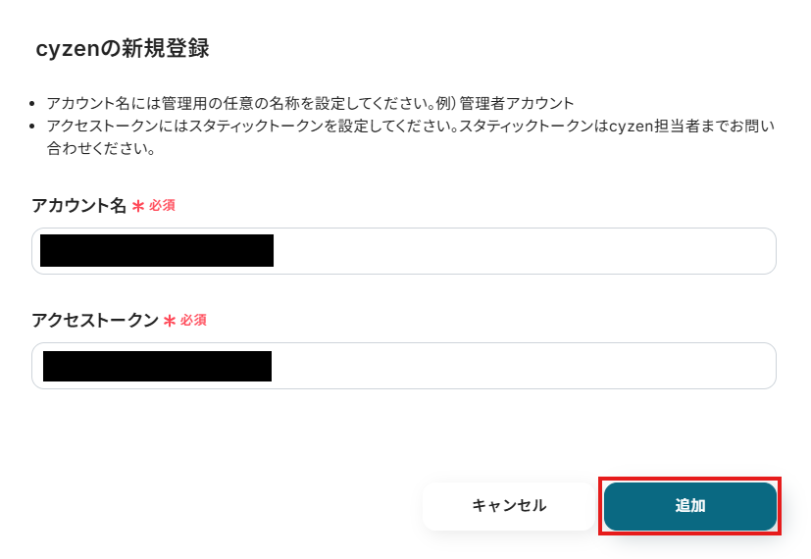Click the red asterisk beside アクセストークン
The width and height of the screenshot is (811, 559).
(170, 321)
